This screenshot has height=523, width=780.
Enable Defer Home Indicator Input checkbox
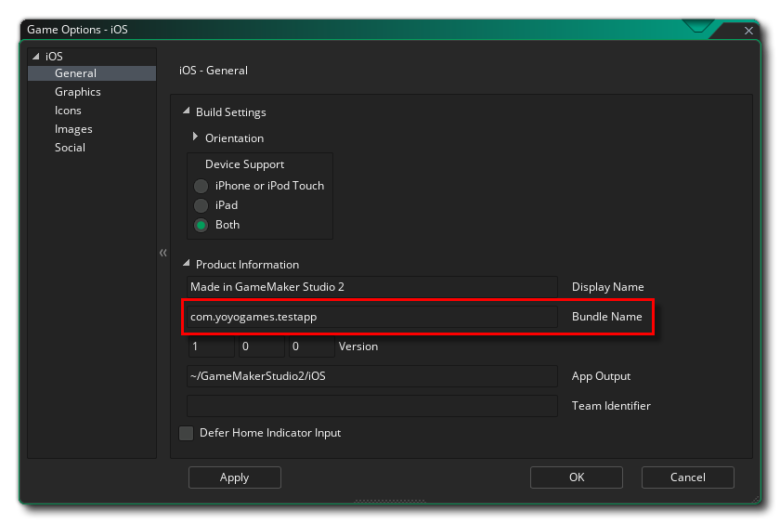(187, 433)
